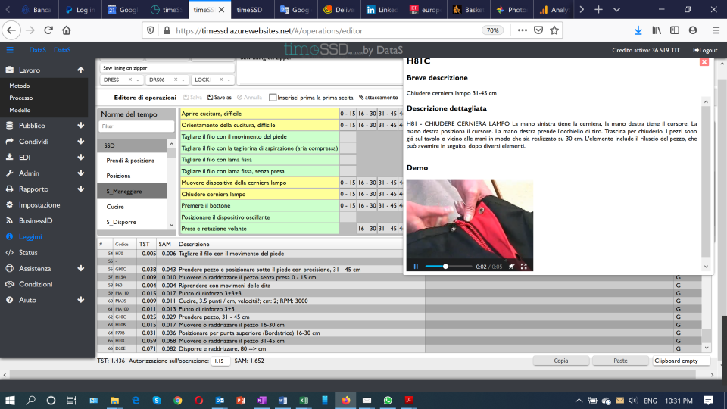Expand the Rapporto menu arrow
The image size is (727, 409).
(81, 189)
